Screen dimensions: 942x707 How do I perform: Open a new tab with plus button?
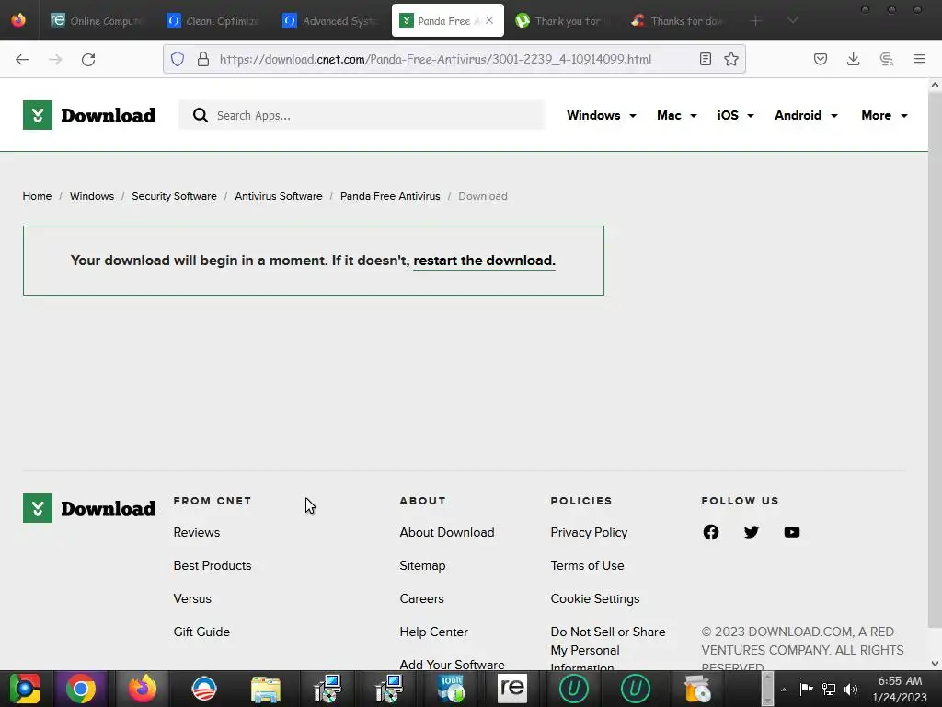[756, 20]
